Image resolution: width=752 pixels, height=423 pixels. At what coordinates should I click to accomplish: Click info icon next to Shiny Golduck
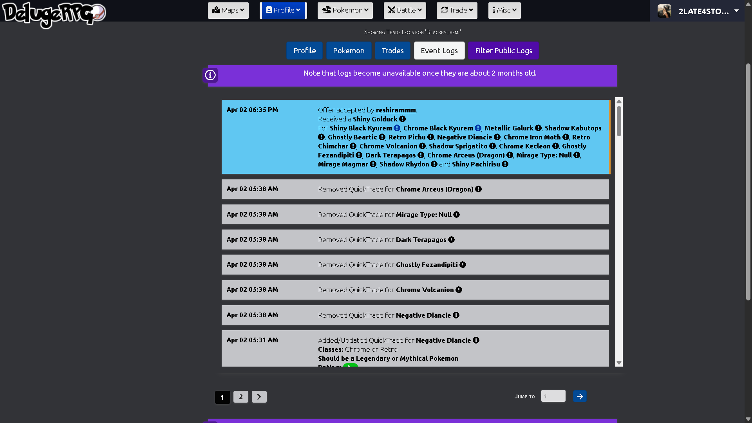click(x=403, y=119)
